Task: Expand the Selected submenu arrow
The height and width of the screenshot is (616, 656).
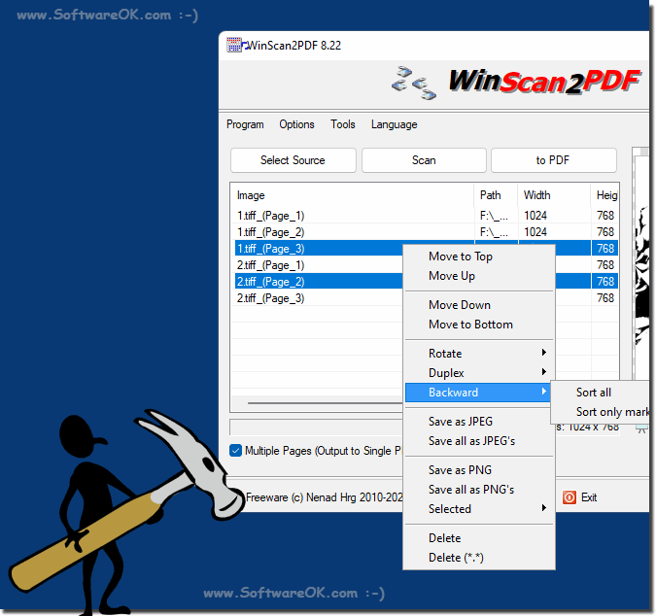Action: point(543,508)
